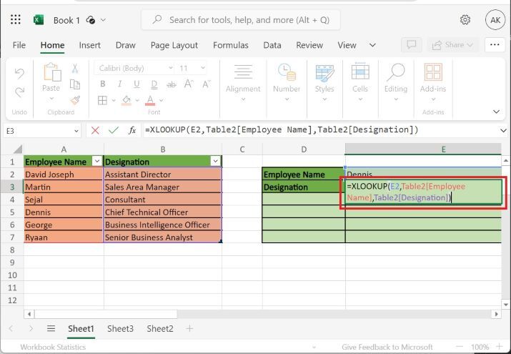This screenshot has width=511, height=354.
Task: Open the Styles group
Action: pyautogui.click(x=324, y=82)
